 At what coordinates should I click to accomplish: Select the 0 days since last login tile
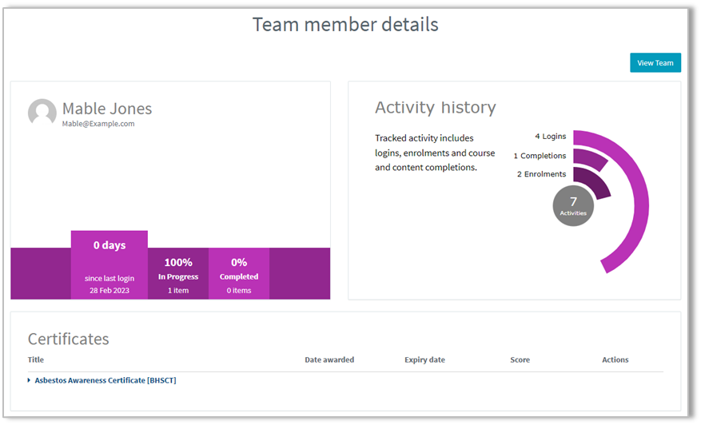tap(110, 265)
